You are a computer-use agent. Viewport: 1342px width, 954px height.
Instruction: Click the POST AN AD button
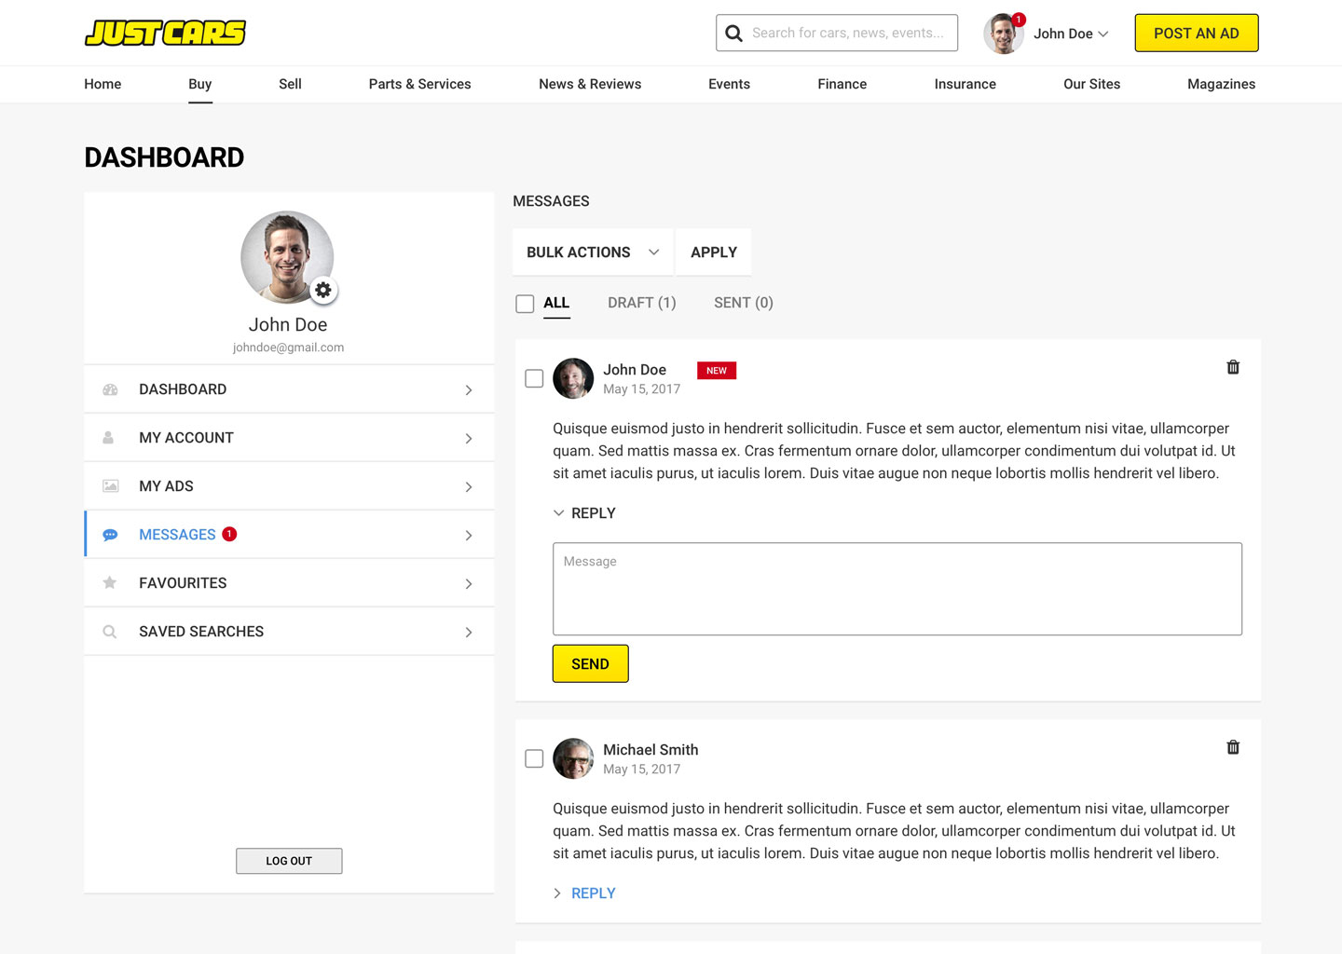pos(1197,34)
